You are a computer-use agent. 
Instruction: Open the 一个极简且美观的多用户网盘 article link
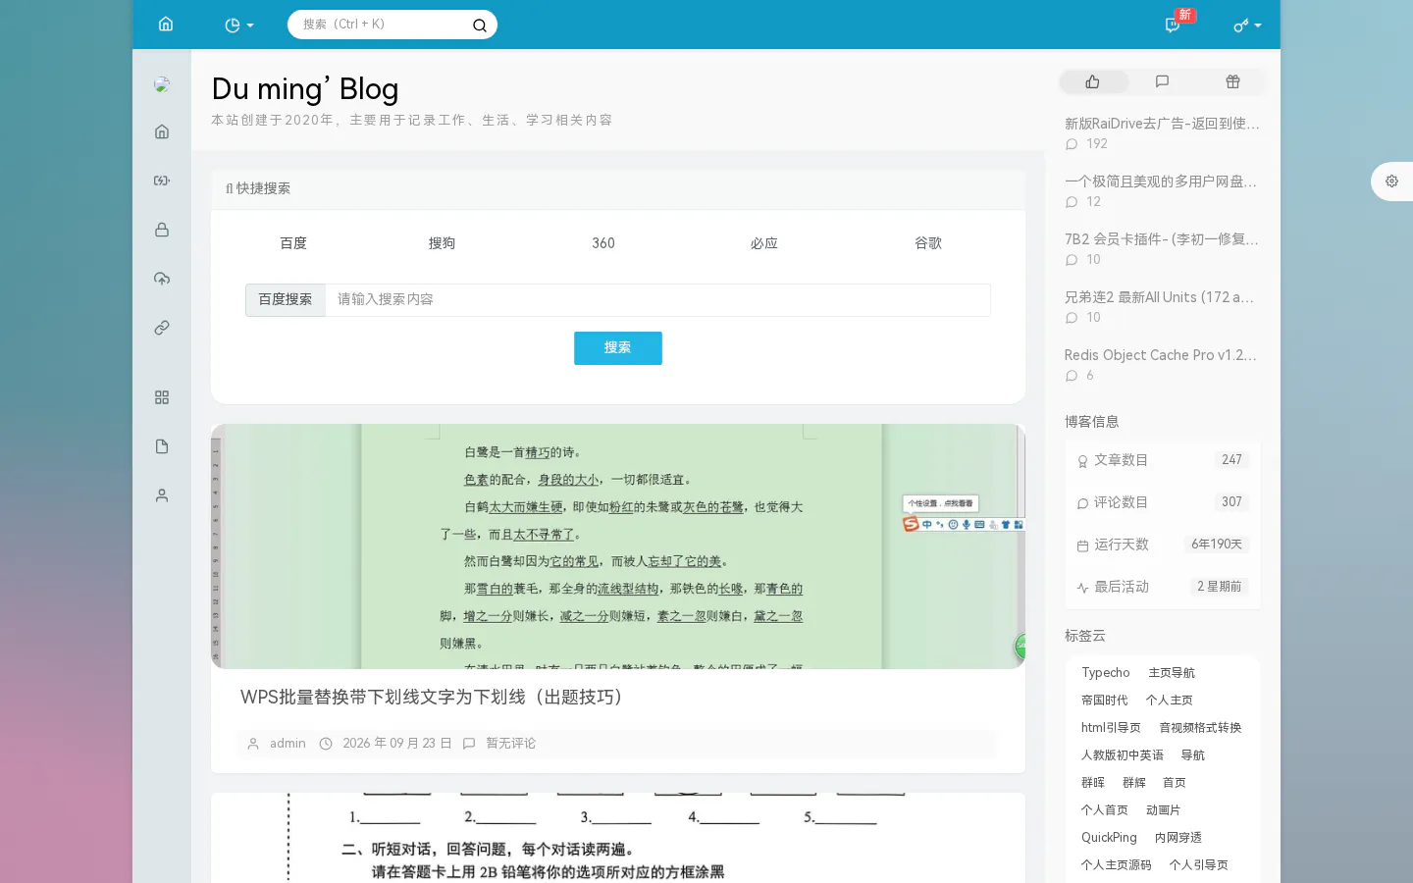pos(1161,182)
